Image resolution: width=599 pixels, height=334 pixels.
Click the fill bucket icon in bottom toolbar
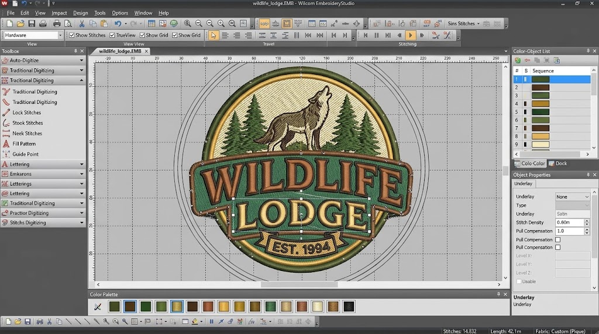(x=195, y=321)
